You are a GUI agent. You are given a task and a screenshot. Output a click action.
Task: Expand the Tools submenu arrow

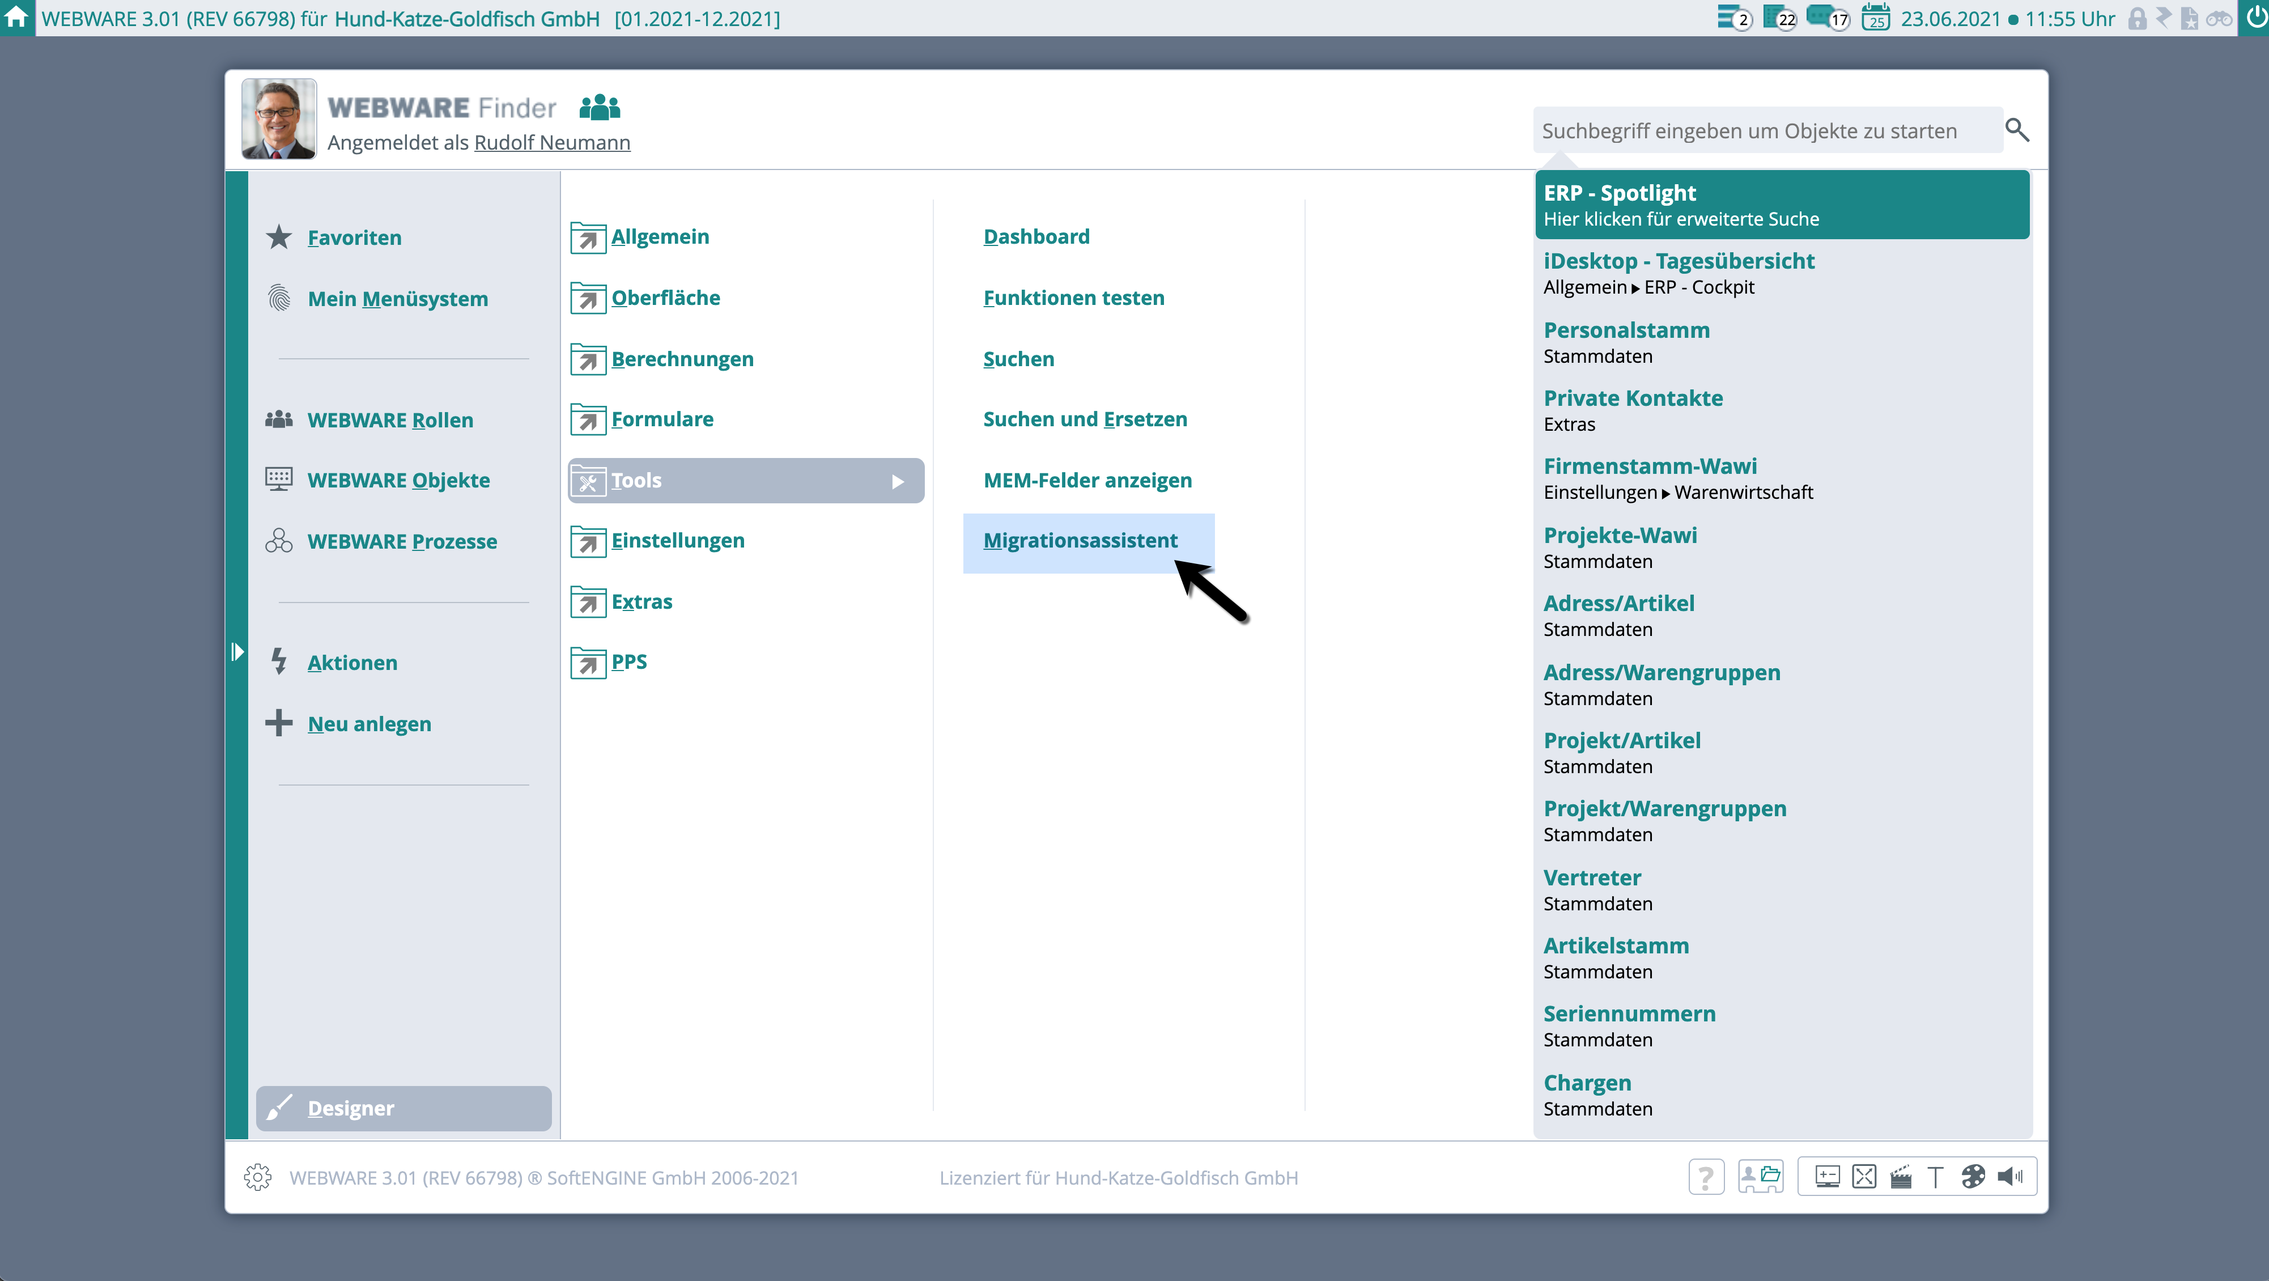pos(898,481)
